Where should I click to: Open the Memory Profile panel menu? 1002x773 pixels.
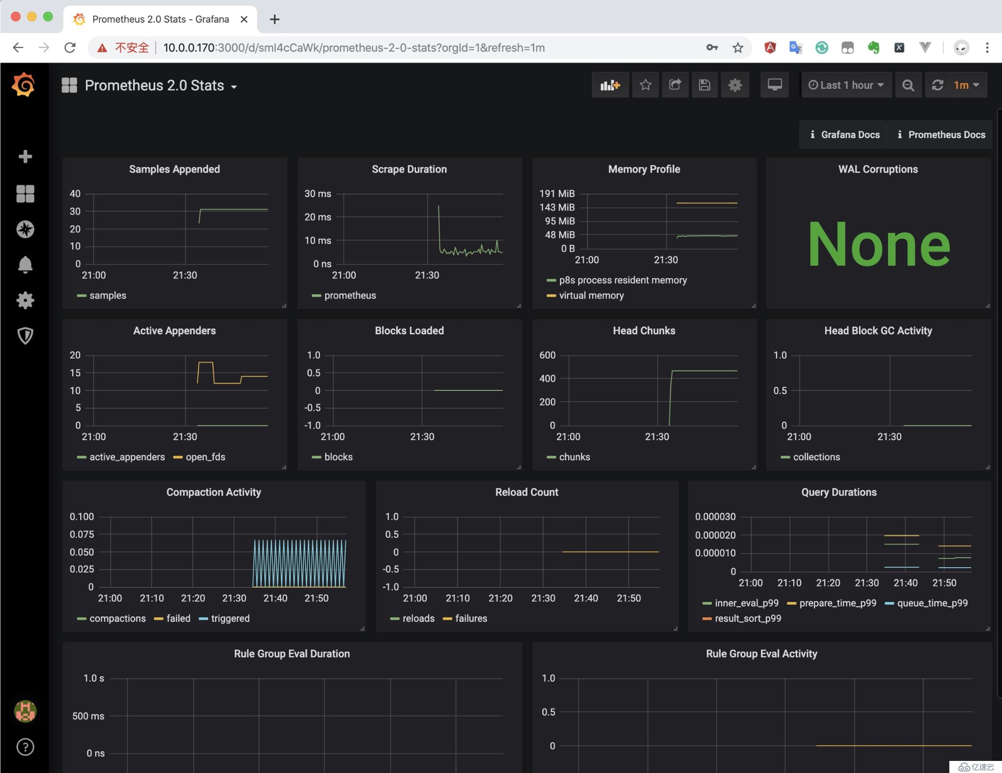coord(644,169)
